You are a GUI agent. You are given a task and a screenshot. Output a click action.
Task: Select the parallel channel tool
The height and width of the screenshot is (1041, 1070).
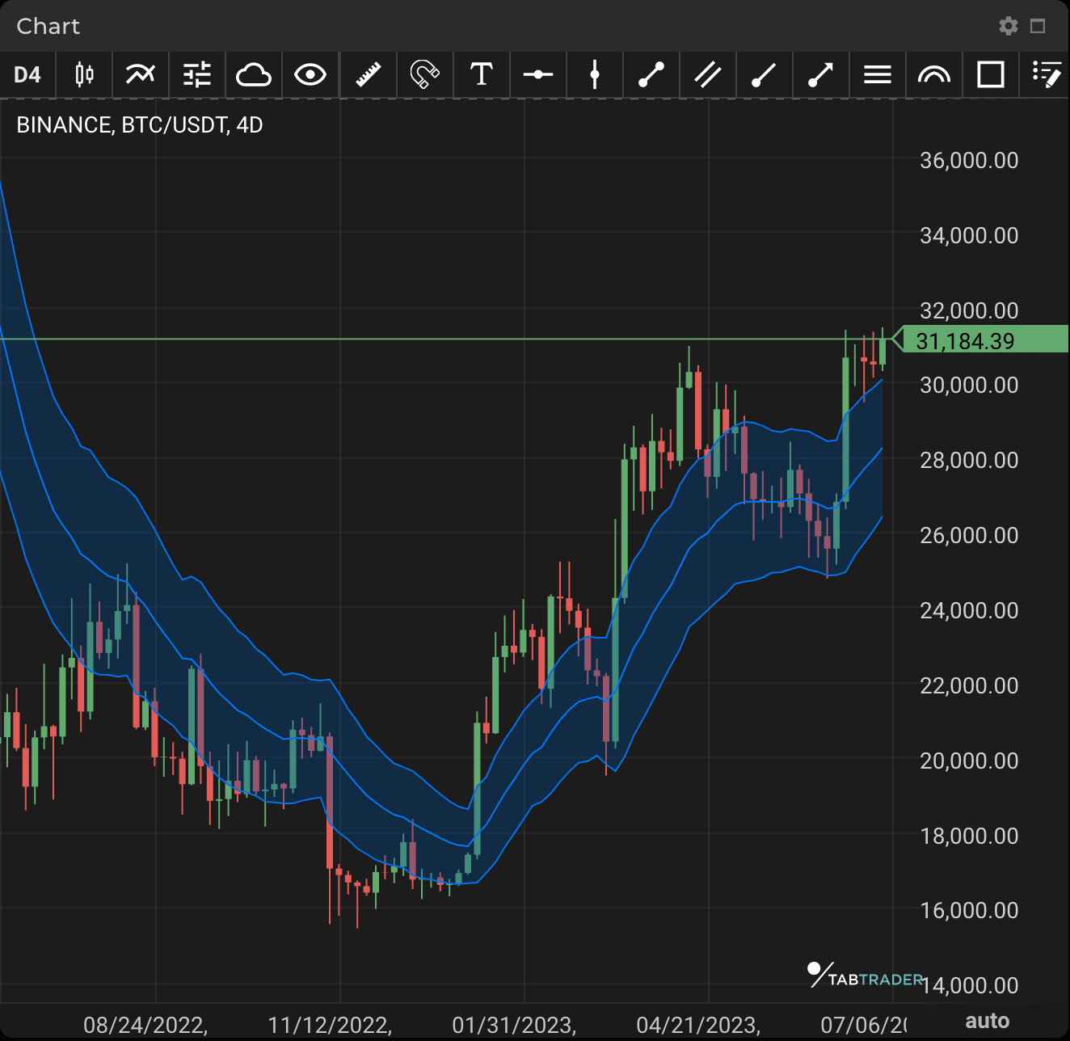point(708,75)
